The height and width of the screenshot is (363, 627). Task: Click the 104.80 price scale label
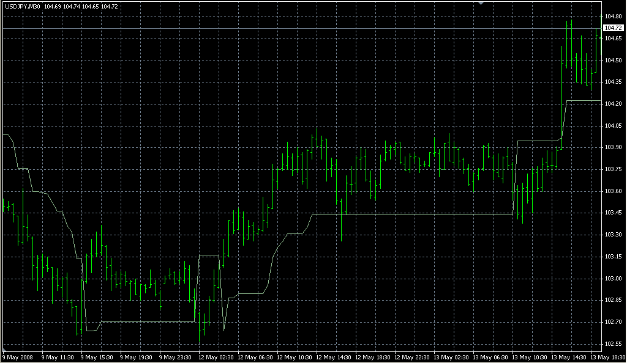[612, 16]
